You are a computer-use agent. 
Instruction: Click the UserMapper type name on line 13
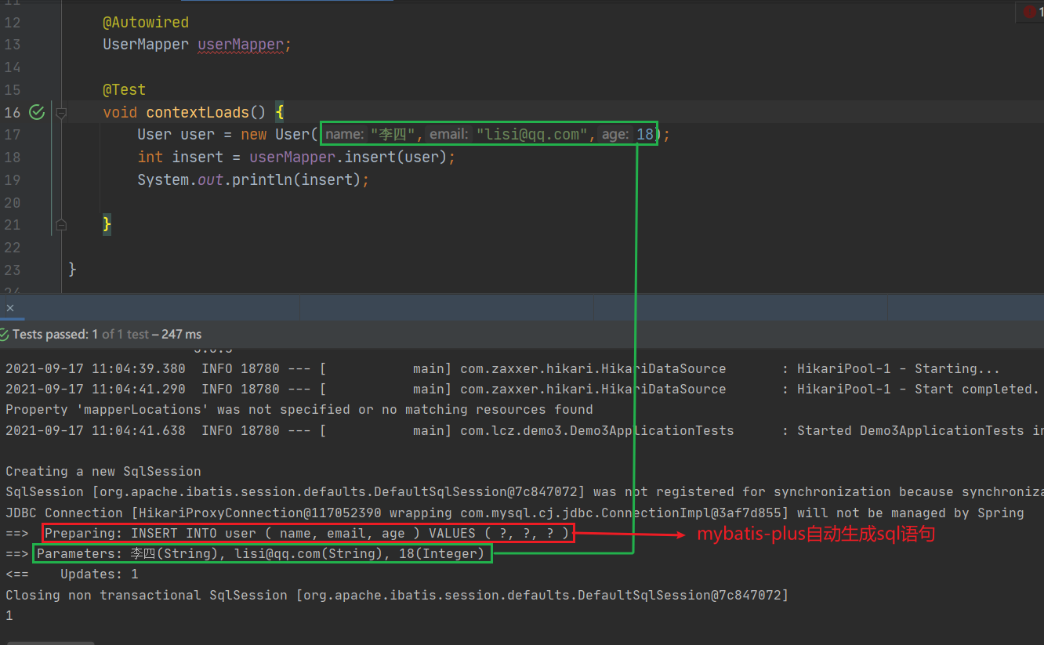point(146,45)
